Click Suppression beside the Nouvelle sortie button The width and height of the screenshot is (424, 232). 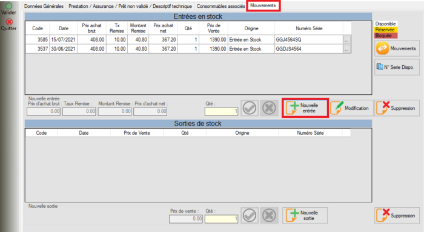pos(397,215)
